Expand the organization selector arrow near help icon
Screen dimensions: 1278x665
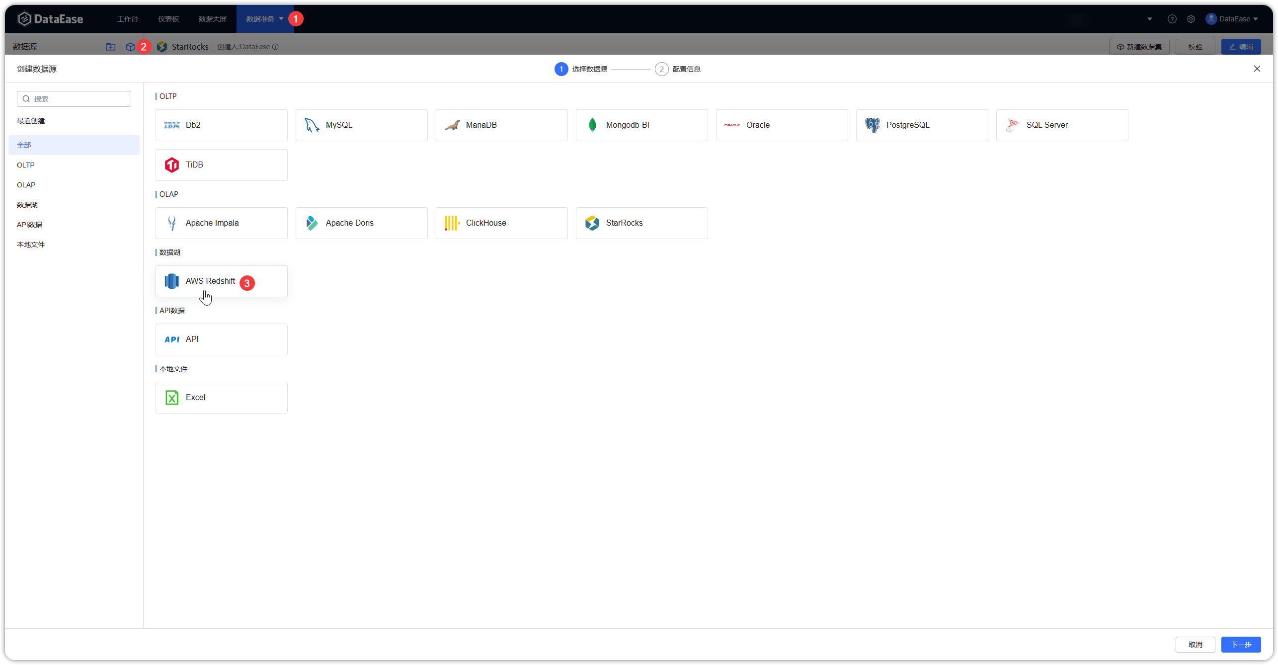click(1149, 18)
